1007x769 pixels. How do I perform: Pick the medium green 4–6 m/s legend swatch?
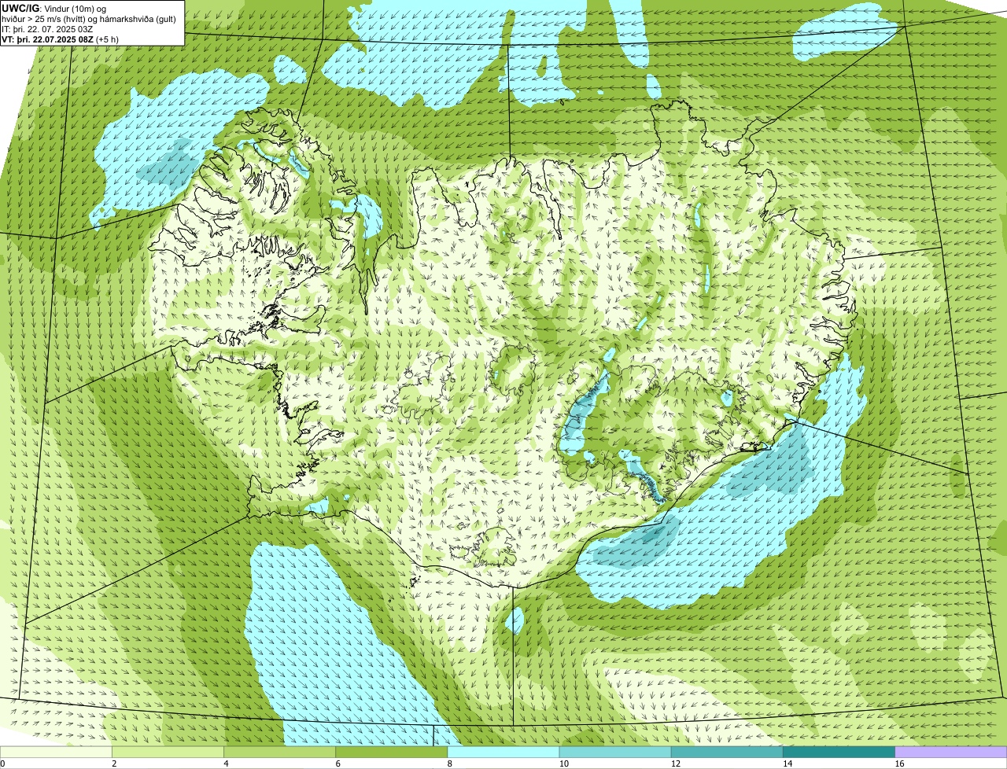(x=280, y=752)
